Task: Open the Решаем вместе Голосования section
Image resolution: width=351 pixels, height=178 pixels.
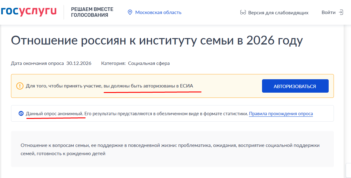Action: click(x=92, y=12)
